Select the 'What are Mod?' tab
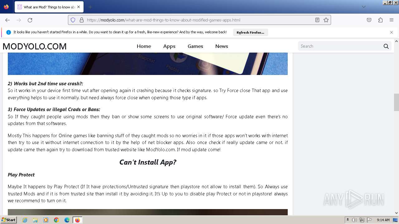 pos(49,7)
